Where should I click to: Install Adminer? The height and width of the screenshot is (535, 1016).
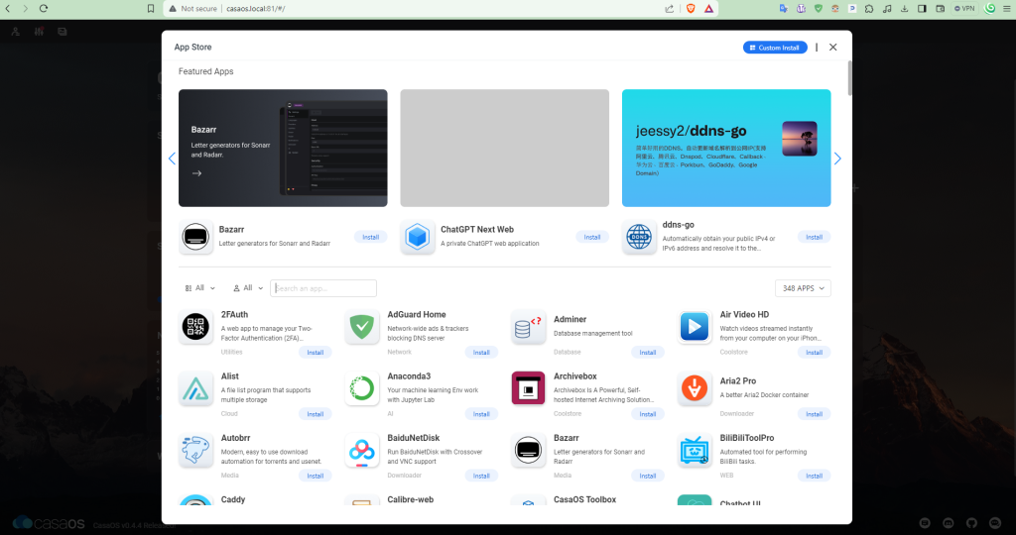tap(647, 352)
